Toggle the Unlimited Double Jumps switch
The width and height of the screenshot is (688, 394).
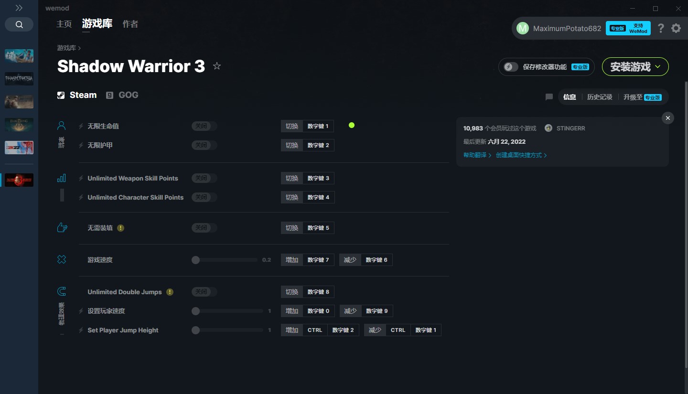click(x=204, y=292)
